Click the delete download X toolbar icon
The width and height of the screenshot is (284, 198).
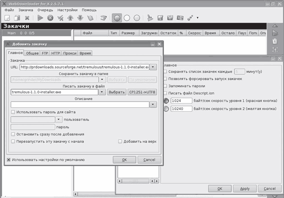coord(27,18)
